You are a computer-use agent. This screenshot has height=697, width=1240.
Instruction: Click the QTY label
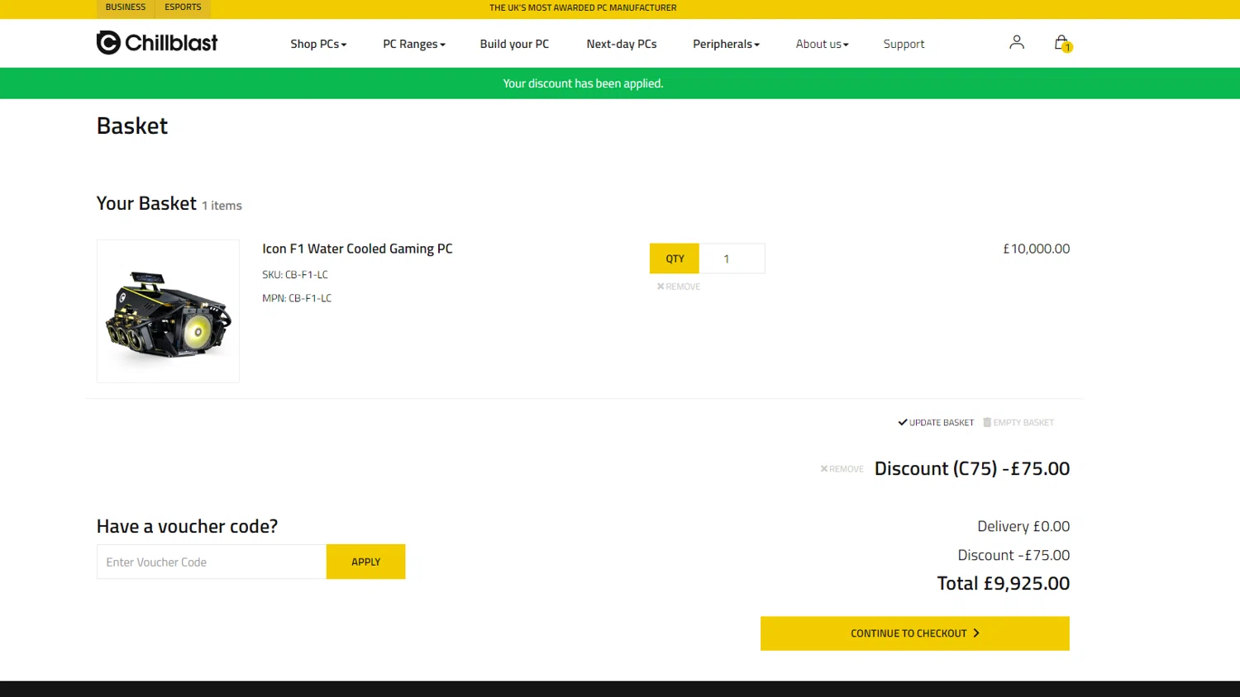coord(675,258)
